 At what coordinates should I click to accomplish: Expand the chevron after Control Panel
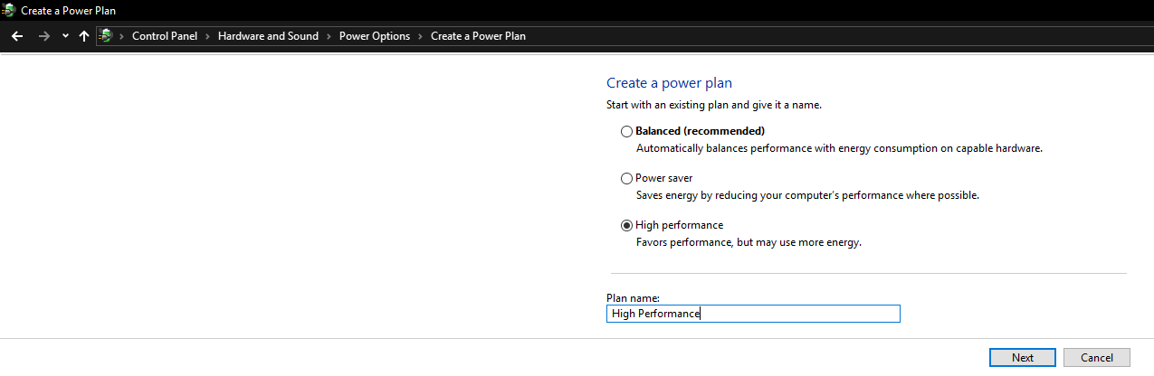click(x=207, y=36)
